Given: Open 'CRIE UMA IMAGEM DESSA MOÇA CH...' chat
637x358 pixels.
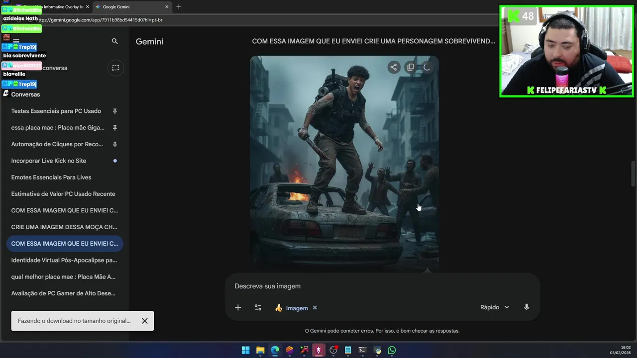Looking at the screenshot, I should click(x=65, y=227).
